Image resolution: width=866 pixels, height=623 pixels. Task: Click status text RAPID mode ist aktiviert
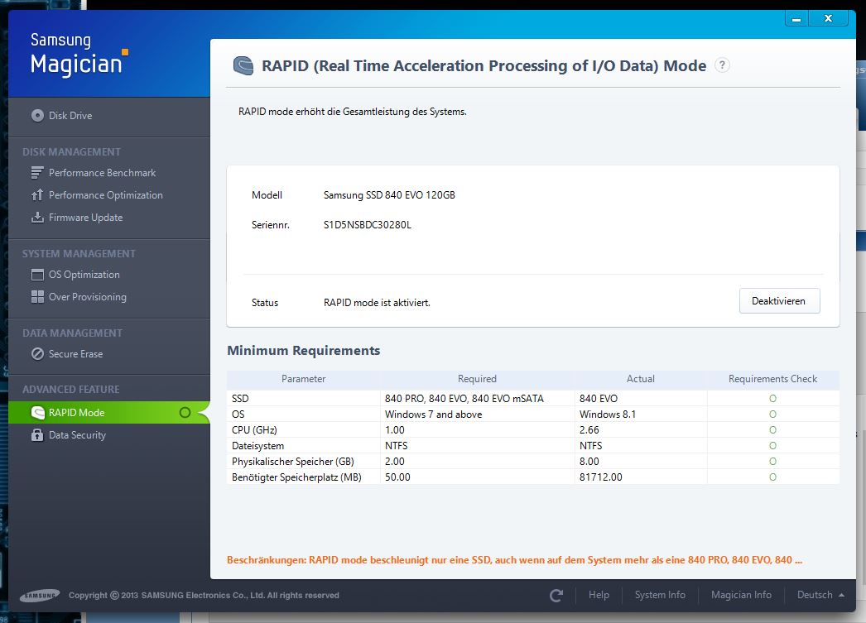pos(377,302)
